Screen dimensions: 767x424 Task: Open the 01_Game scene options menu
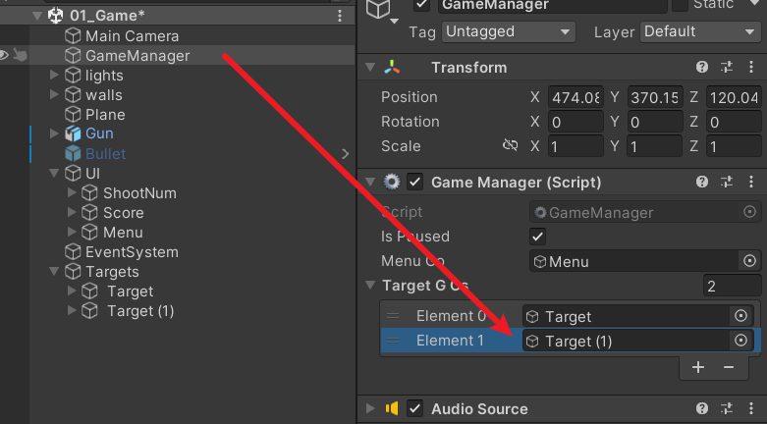point(340,16)
